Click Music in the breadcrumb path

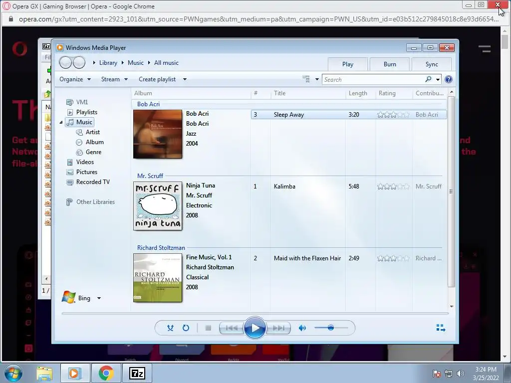(136, 63)
